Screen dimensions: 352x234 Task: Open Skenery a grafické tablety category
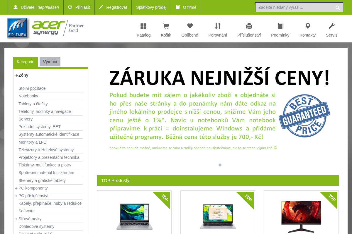[42, 180]
